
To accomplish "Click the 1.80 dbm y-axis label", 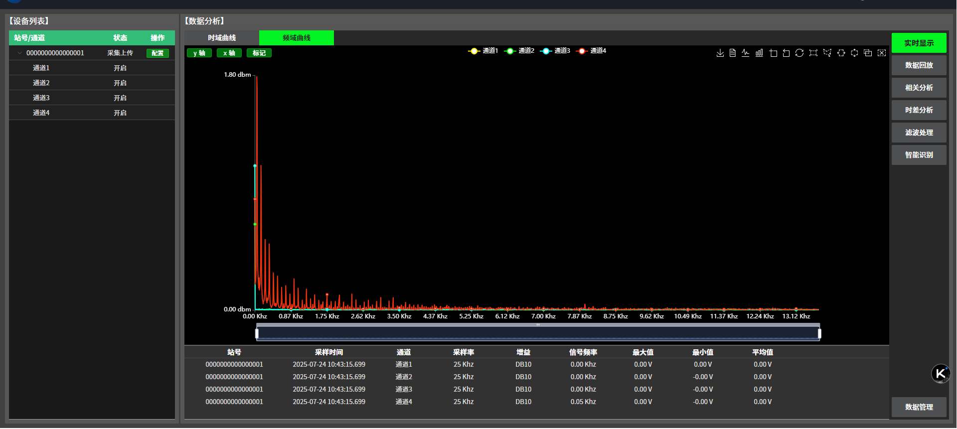I will pyautogui.click(x=237, y=75).
